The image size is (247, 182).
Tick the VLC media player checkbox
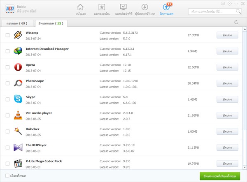point(7,115)
